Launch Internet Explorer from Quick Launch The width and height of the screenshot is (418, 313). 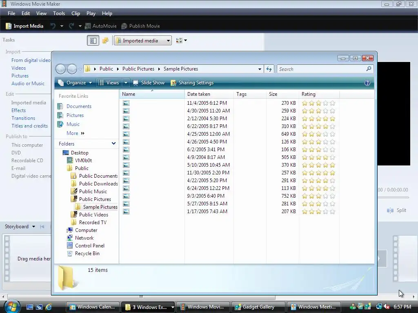click(49, 307)
